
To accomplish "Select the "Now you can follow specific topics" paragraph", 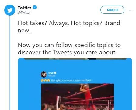I will point(69,49).
